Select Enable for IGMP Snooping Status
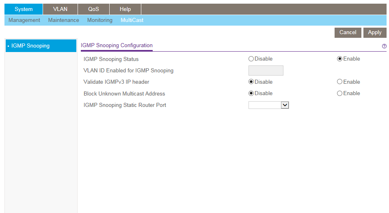 (x=339, y=59)
